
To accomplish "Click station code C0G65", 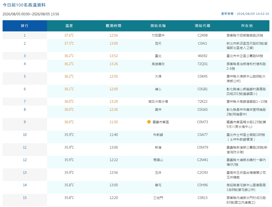I will 202,109.
